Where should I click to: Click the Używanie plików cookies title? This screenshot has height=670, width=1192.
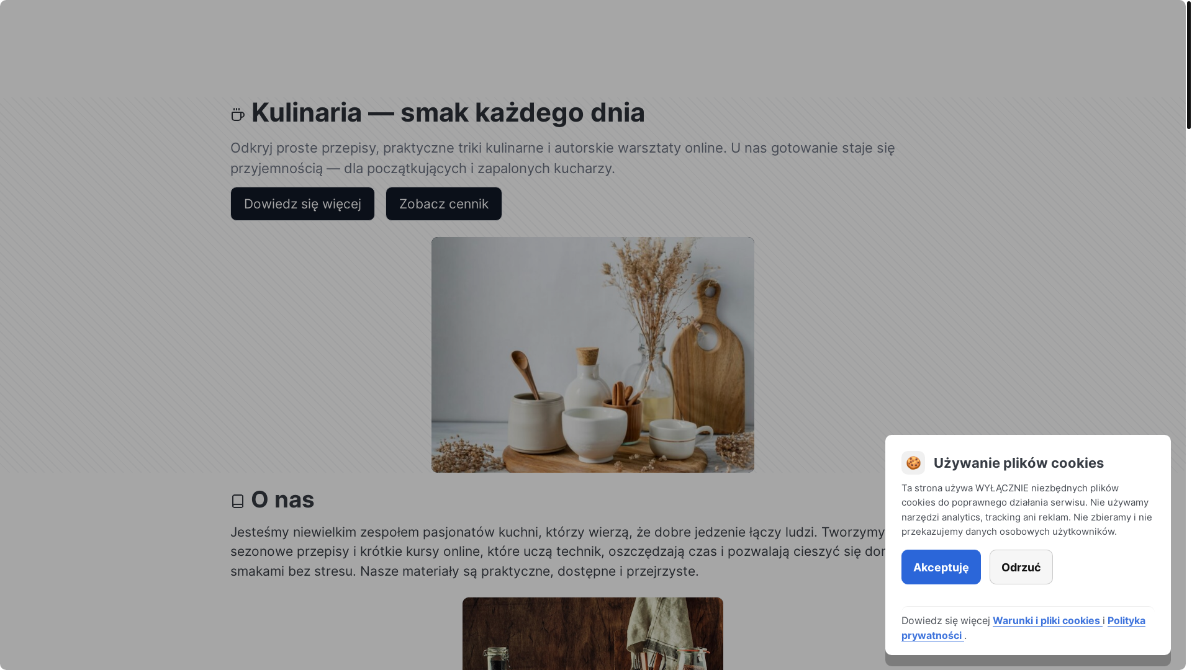click(x=1019, y=463)
